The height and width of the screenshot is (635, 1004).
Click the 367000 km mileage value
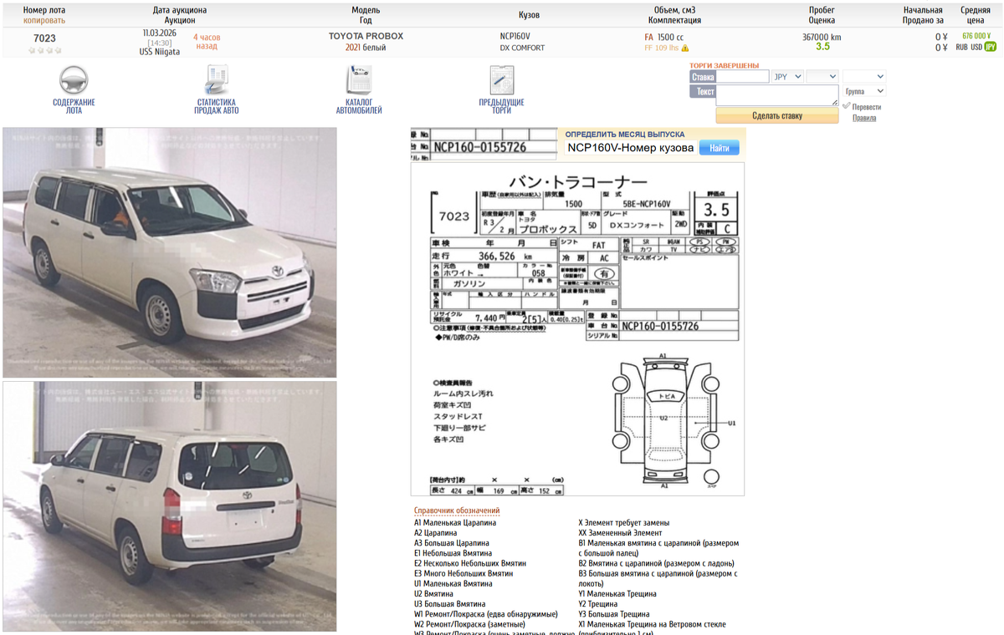coord(822,37)
